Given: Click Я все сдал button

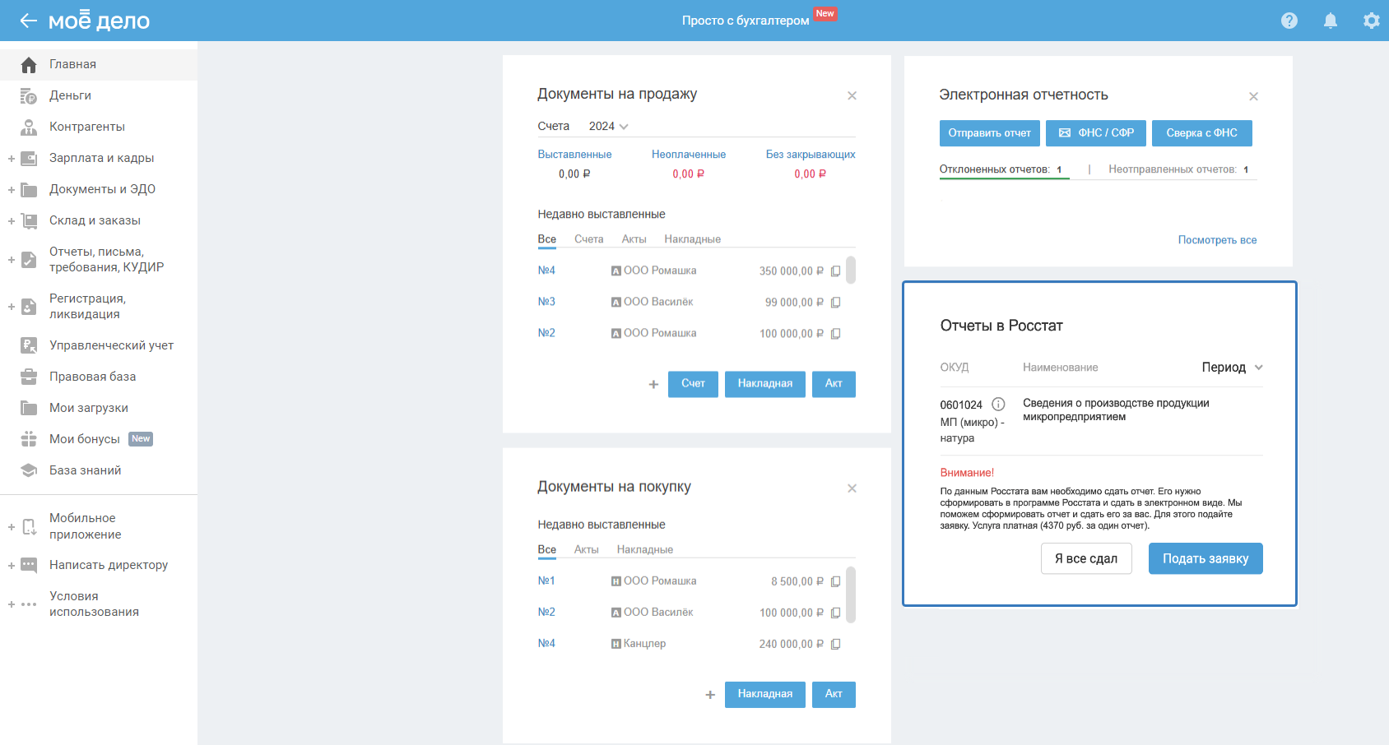Looking at the screenshot, I should [x=1086, y=559].
